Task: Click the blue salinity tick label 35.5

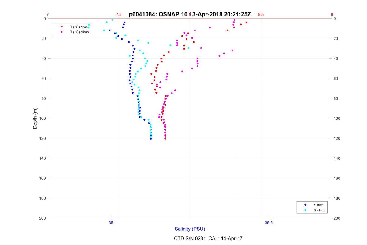Action: pos(269,223)
